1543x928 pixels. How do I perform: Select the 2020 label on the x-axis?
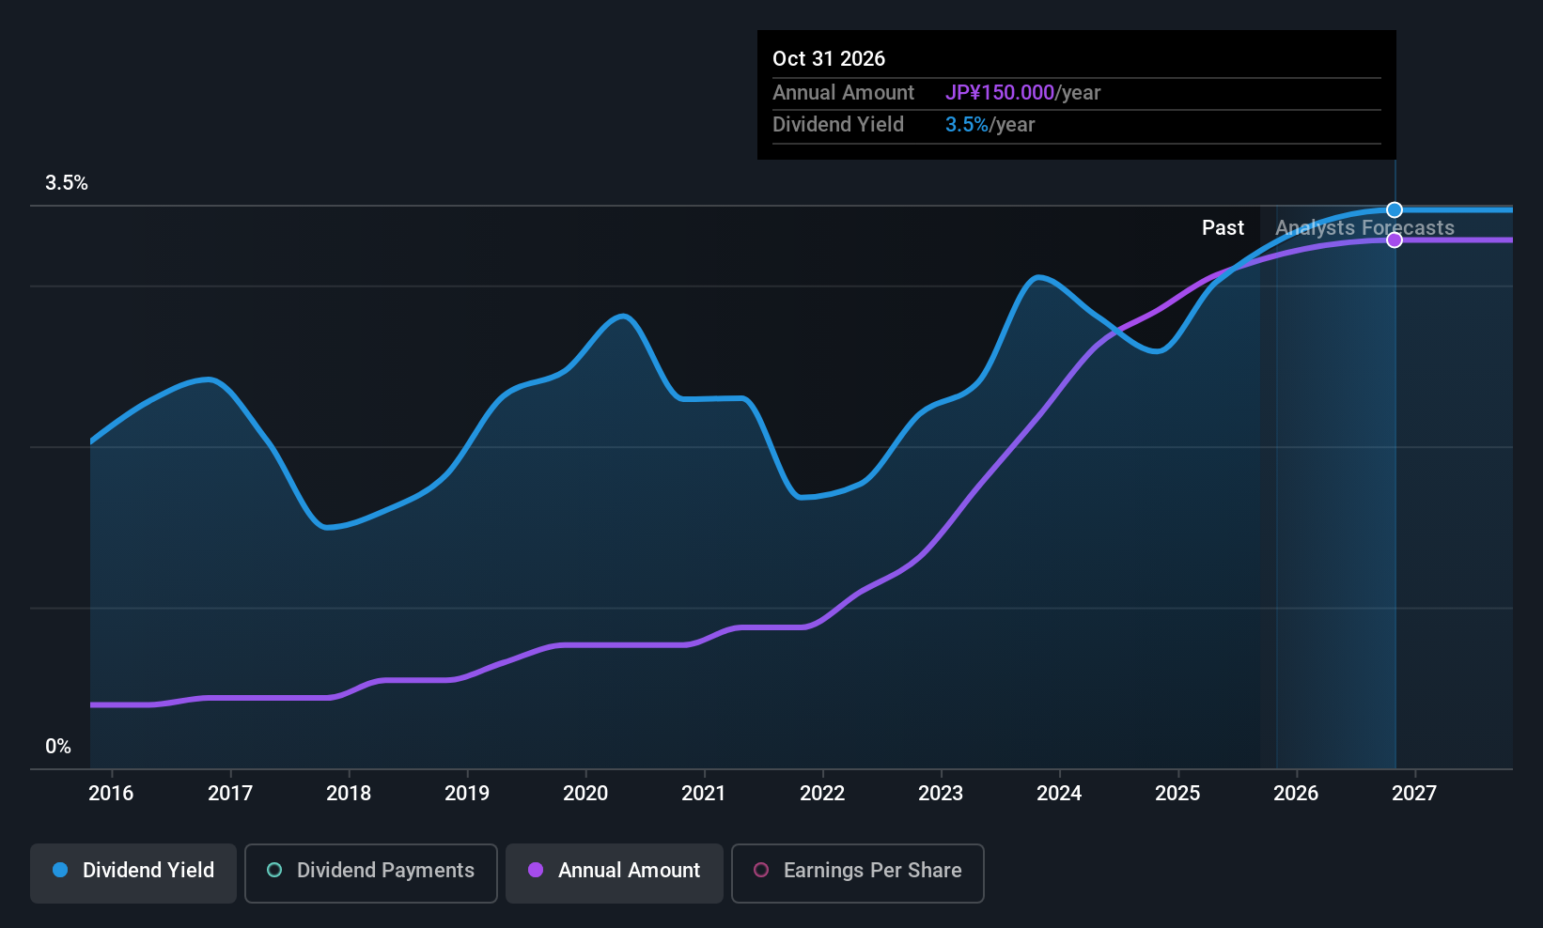(585, 794)
